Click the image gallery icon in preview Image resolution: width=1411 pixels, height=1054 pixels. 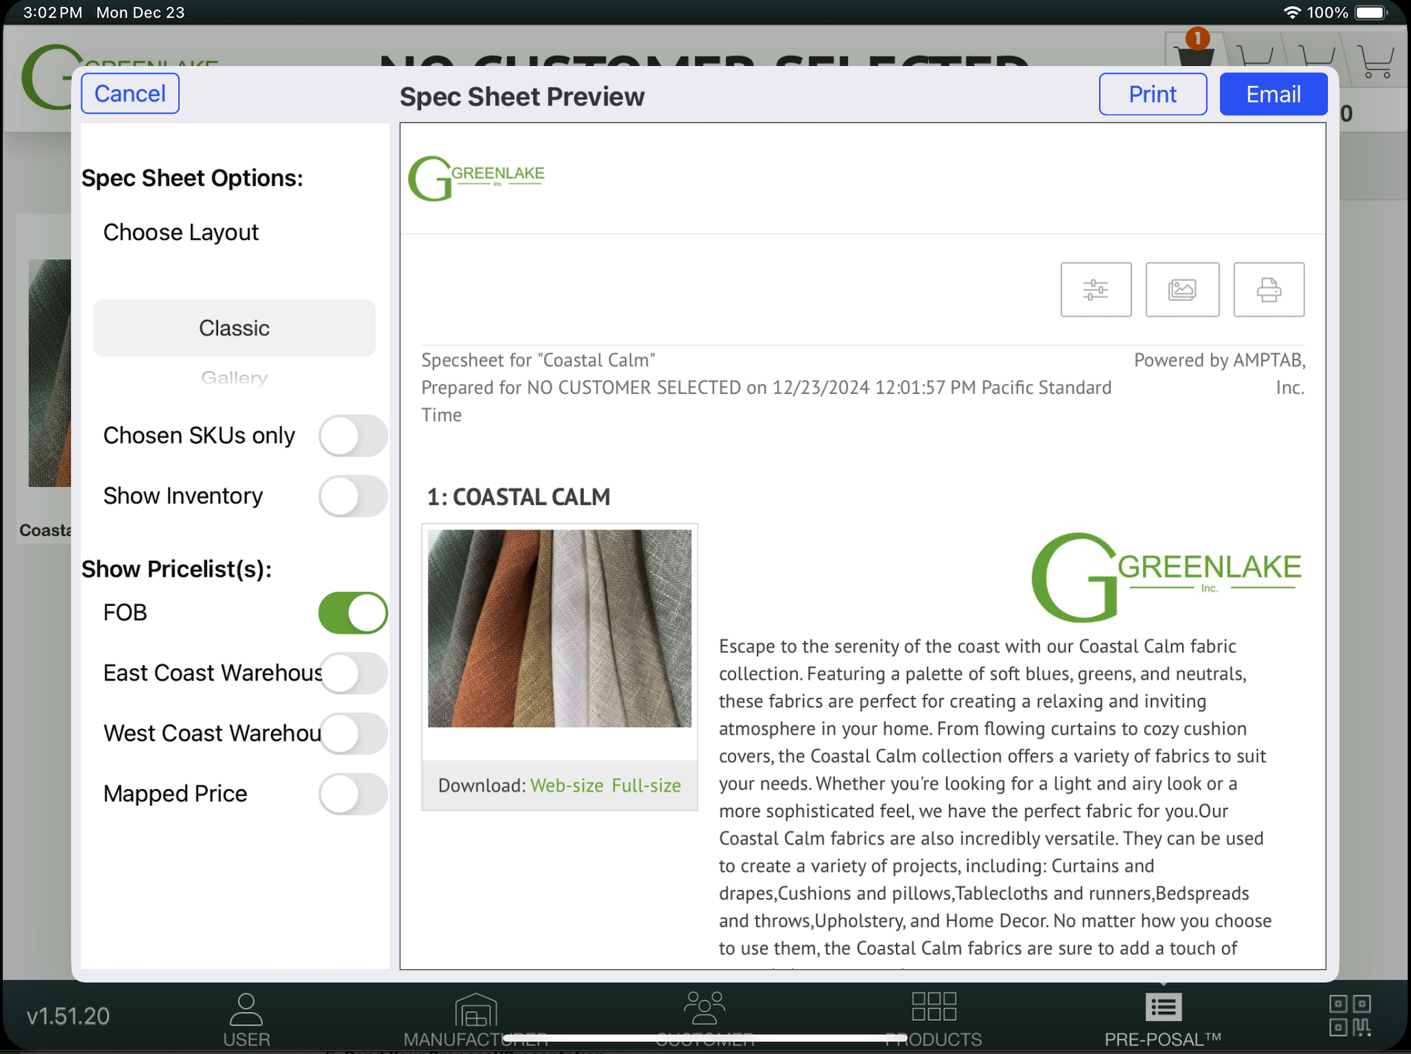(x=1181, y=290)
